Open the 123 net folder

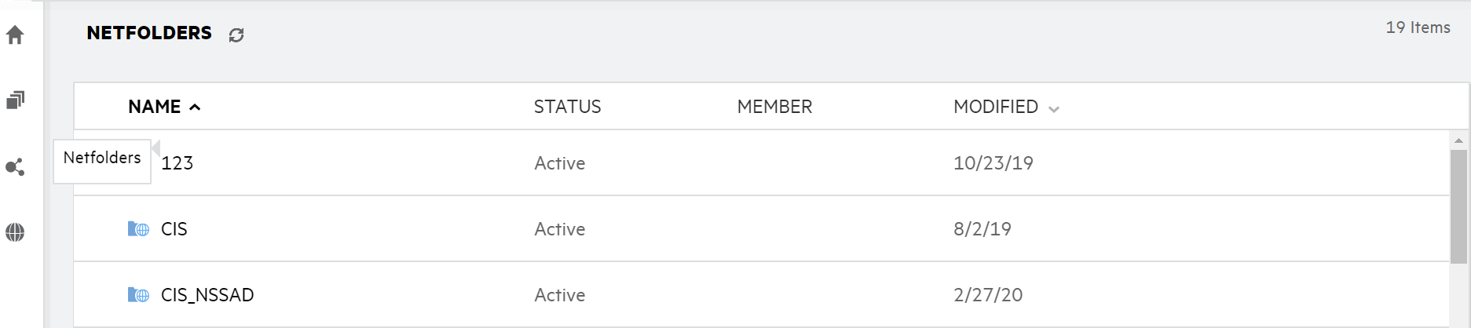coord(177,163)
